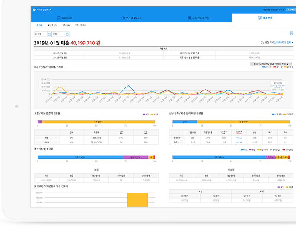Open the calendar icon beside 2019년
296x230 pixels.
(48, 33)
